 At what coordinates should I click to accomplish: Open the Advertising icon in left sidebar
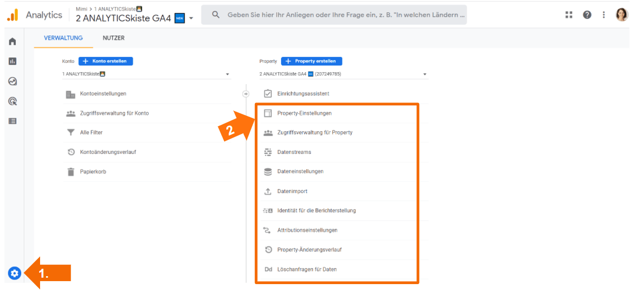click(x=12, y=101)
